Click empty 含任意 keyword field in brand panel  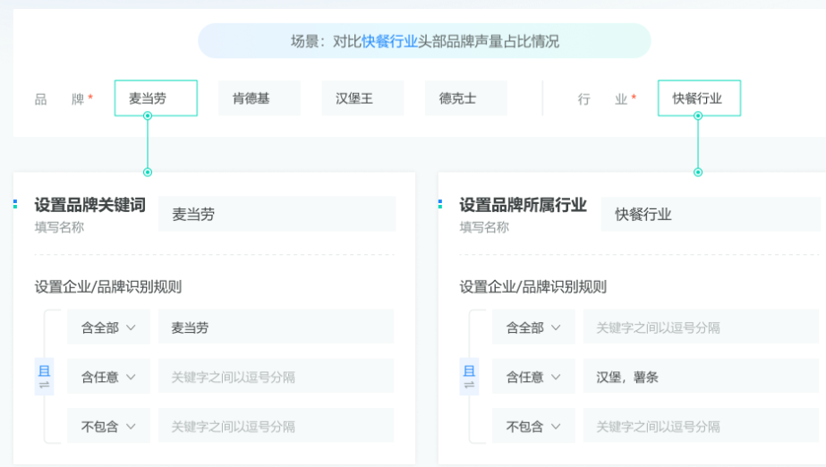[x=276, y=377]
